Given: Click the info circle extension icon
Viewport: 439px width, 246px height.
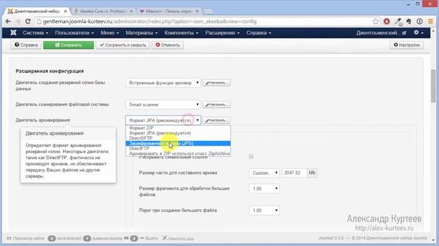Looking at the screenshot, I should [419, 21].
